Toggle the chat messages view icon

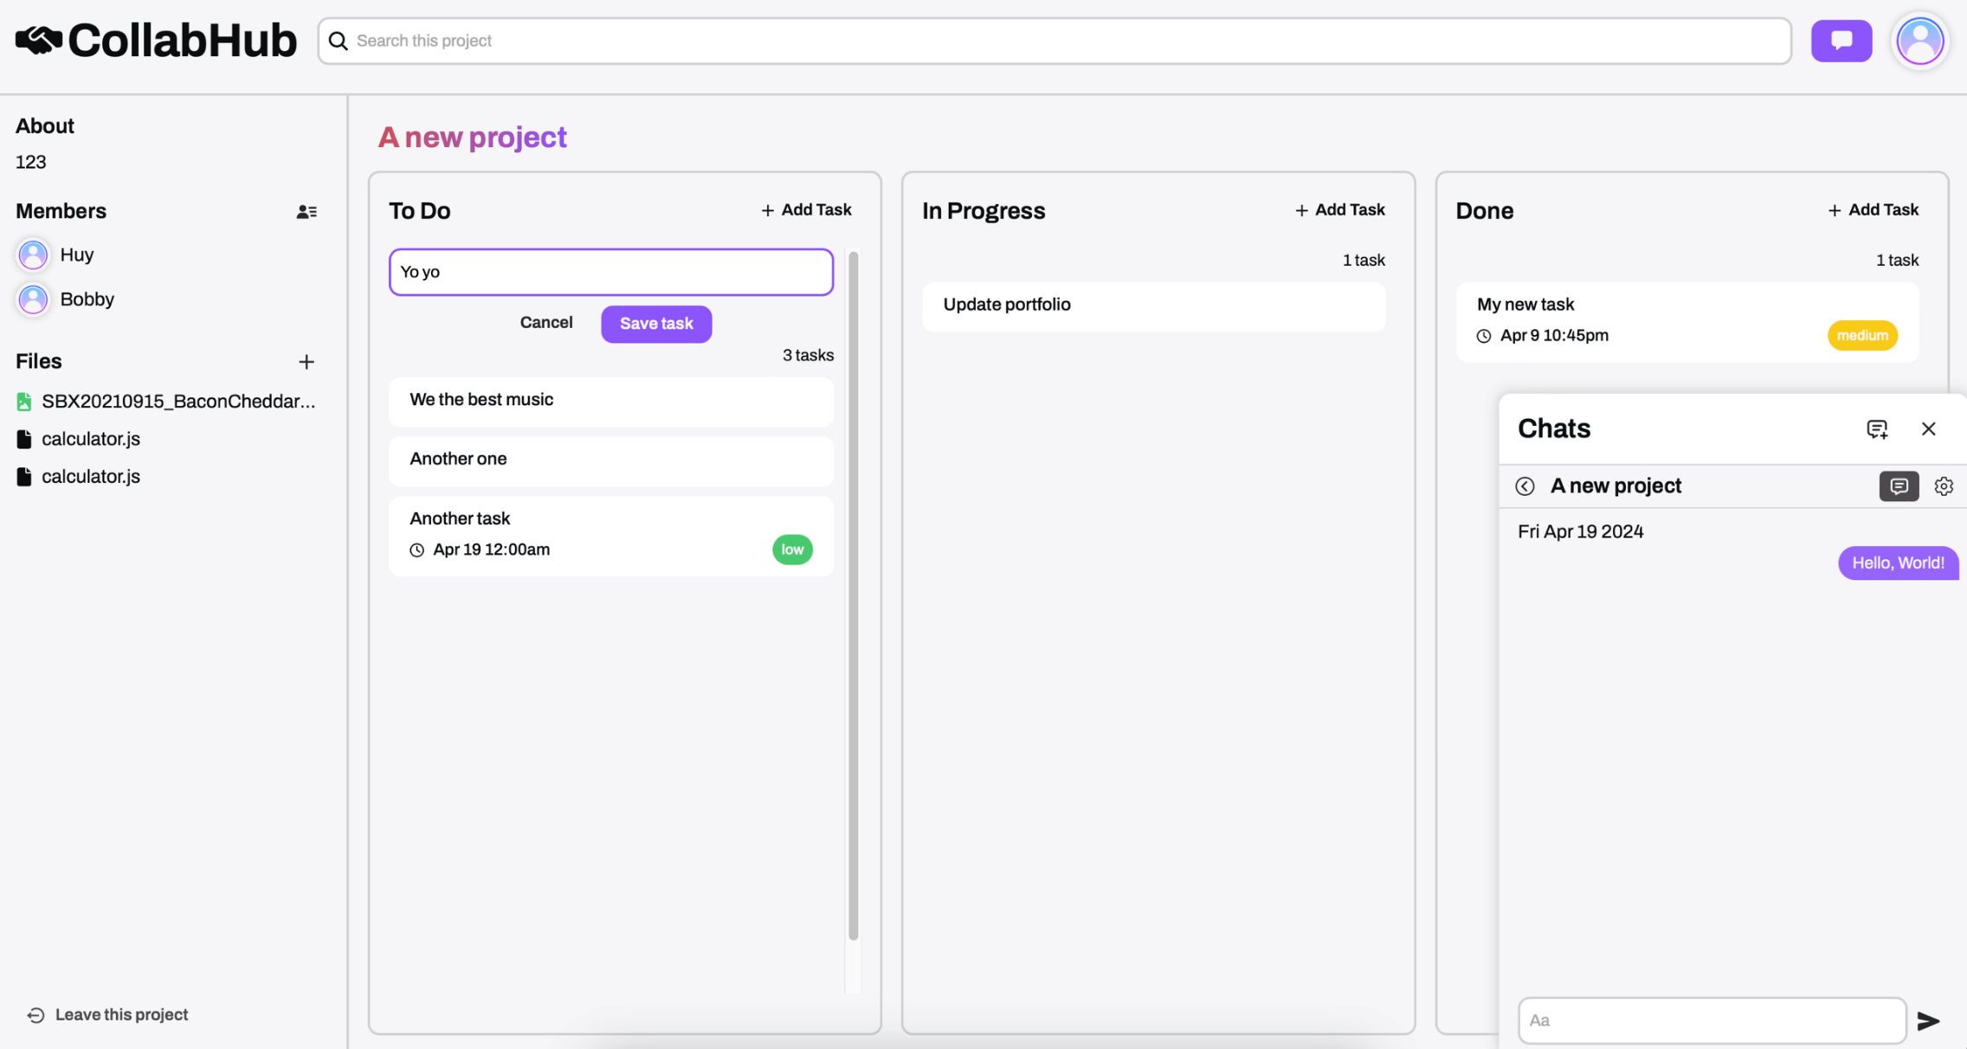(x=1899, y=486)
